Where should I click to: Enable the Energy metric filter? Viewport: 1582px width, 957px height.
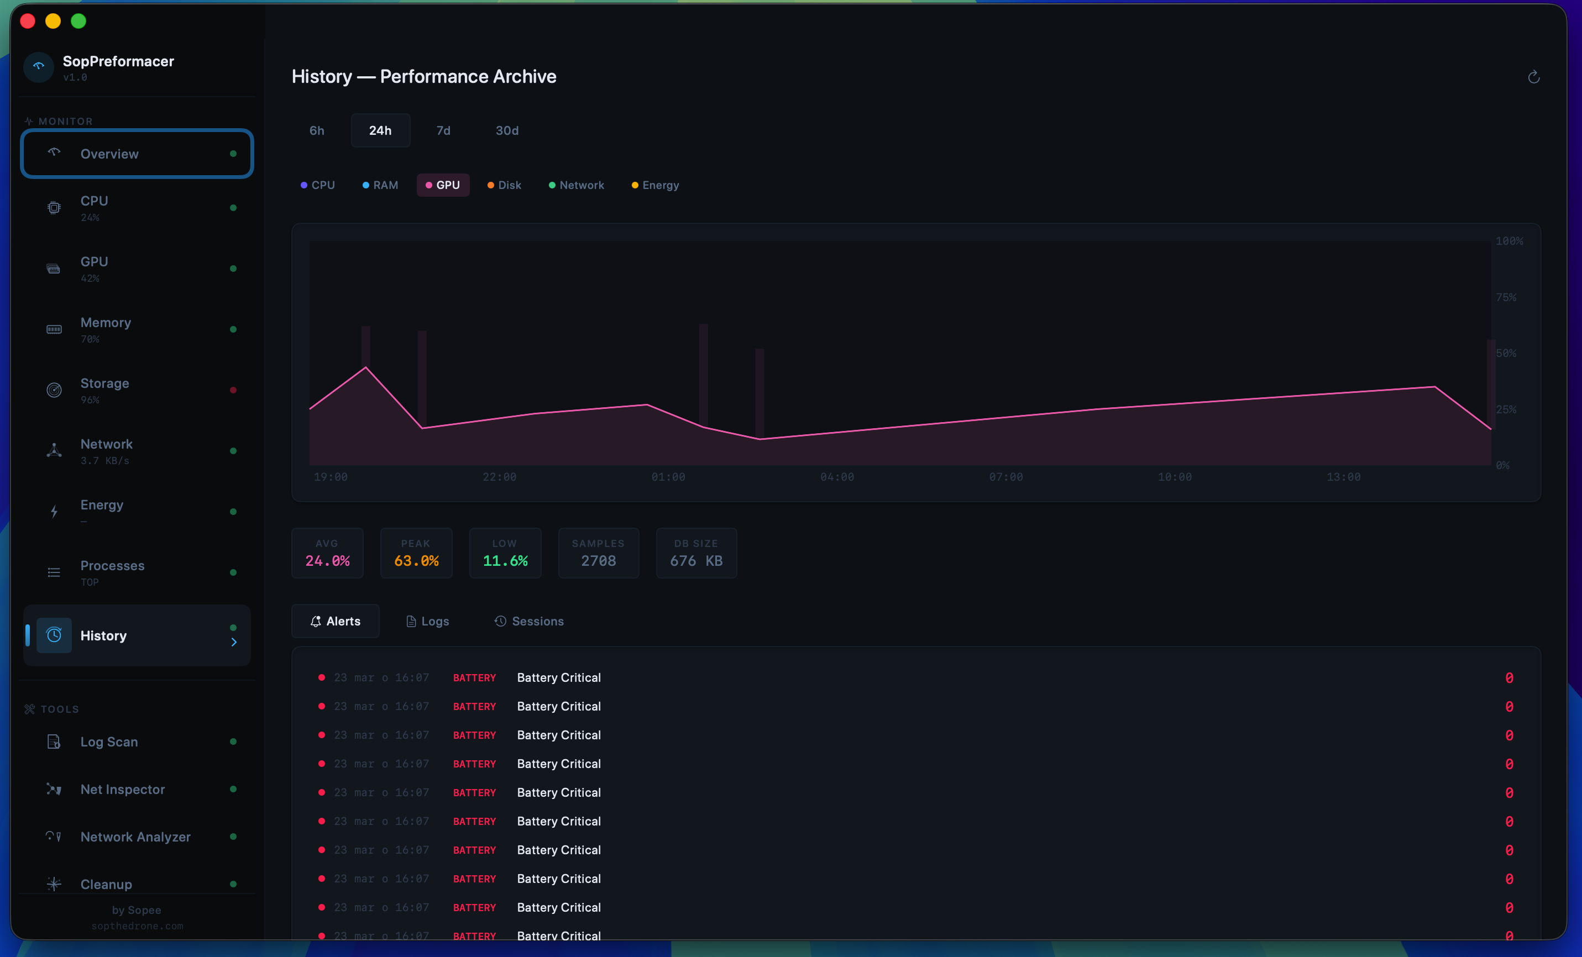654,185
